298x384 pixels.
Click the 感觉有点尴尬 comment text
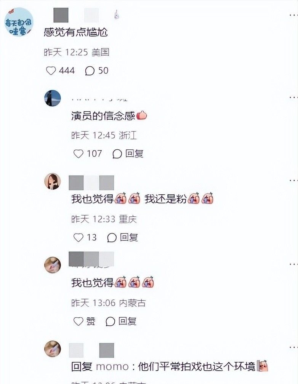click(76, 32)
